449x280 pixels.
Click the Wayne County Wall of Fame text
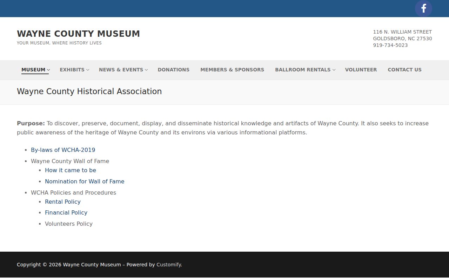coord(70,161)
